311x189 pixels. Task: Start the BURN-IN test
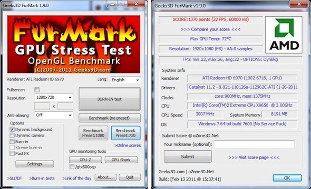pyautogui.click(x=110, y=99)
